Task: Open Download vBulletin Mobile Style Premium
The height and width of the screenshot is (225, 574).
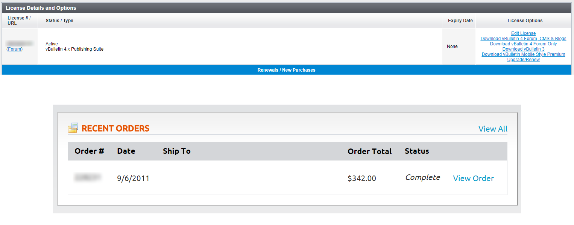Action: point(523,54)
